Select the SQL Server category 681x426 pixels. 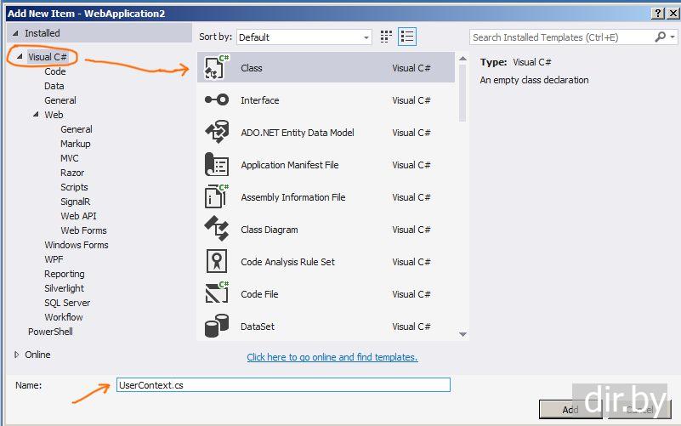click(67, 303)
